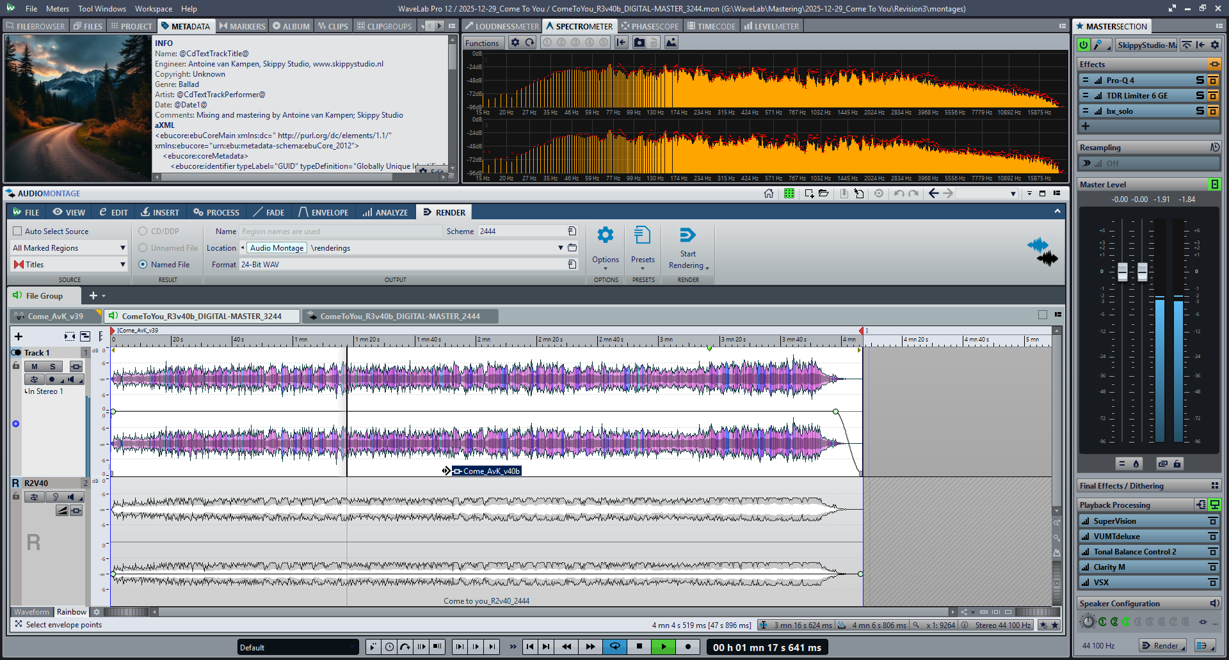Open render Presets

(642, 235)
